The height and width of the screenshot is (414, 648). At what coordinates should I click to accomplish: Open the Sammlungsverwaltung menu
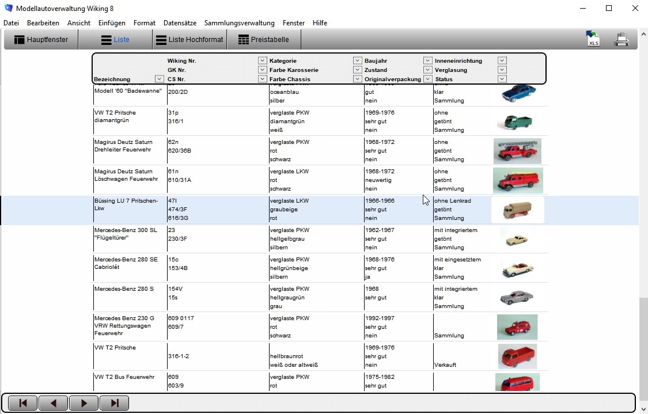(x=239, y=23)
